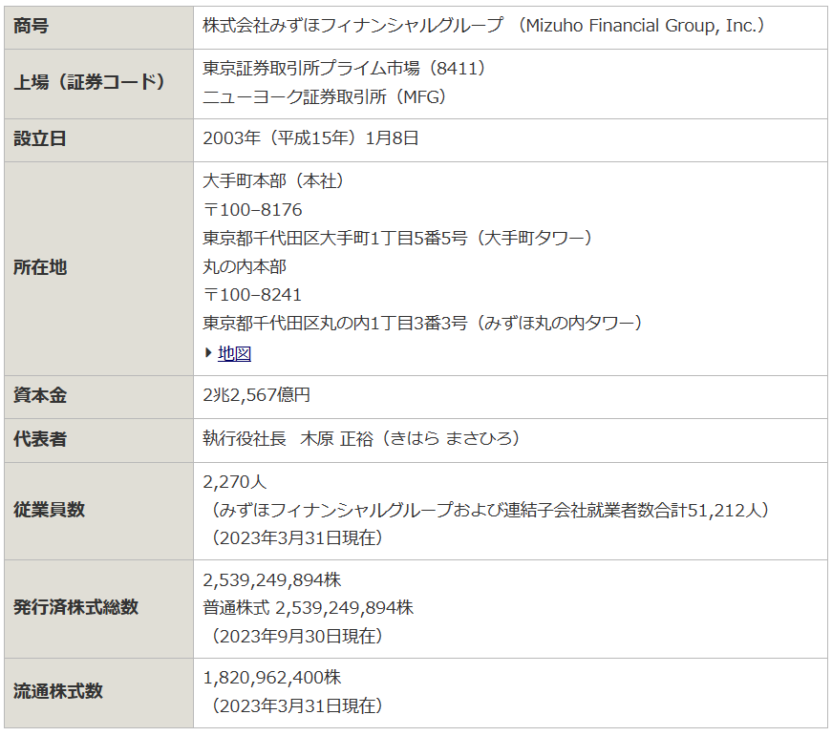
Task: Click 大手町本部（本社）line
Action: tap(273, 181)
